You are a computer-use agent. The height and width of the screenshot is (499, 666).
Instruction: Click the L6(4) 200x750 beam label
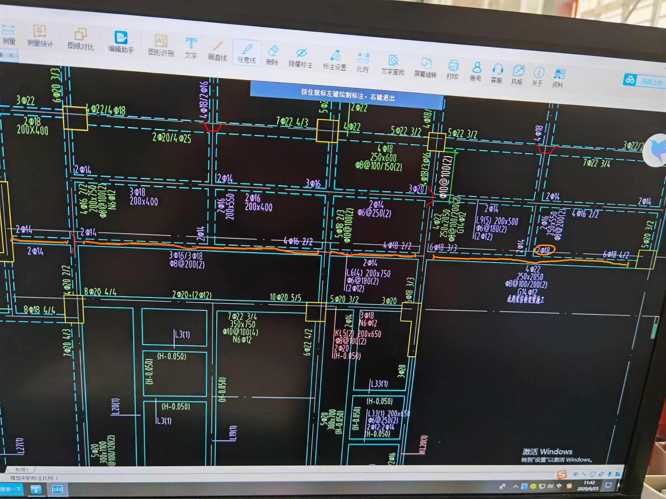(368, 273)
